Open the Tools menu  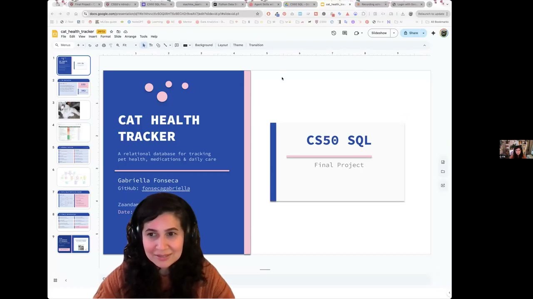(143, 37)
